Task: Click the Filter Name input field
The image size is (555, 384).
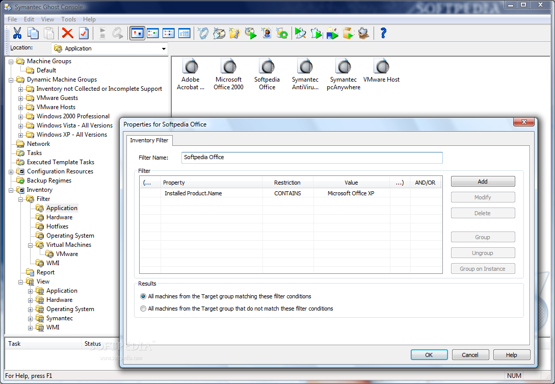Action: (312, 157)
